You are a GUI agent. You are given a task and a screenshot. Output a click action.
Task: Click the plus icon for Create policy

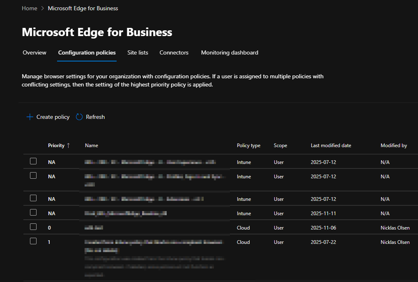click(30, 117)
